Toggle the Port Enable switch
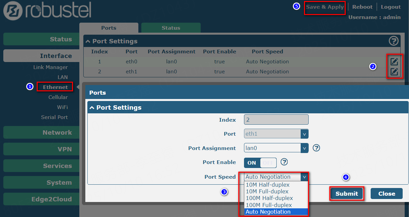This screenshot has height=217, width=409. click(x=260, y=163)
